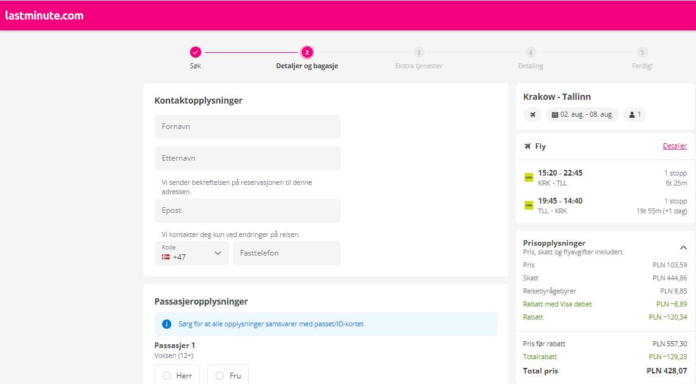Viewport: 696px width, 384px height.
Task: Click the return 19:45 - 14:40 flight time
Action: (560, 201)
